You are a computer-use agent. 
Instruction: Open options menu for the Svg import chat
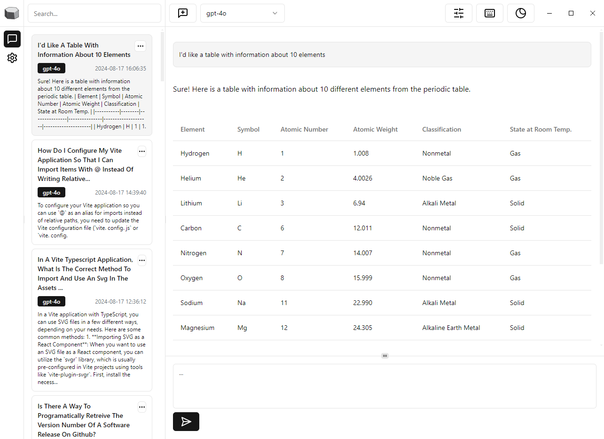(142, 260)
